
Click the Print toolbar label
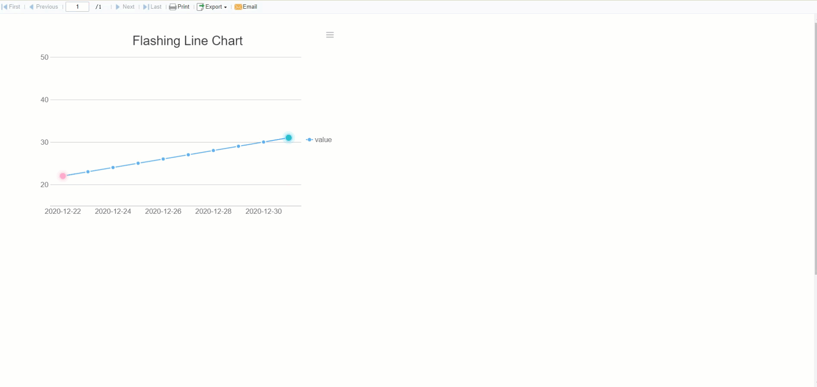(184, 7)
